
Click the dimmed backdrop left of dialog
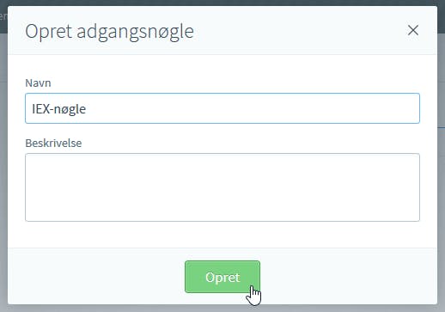pyautogui.click(x=3, y=172)
